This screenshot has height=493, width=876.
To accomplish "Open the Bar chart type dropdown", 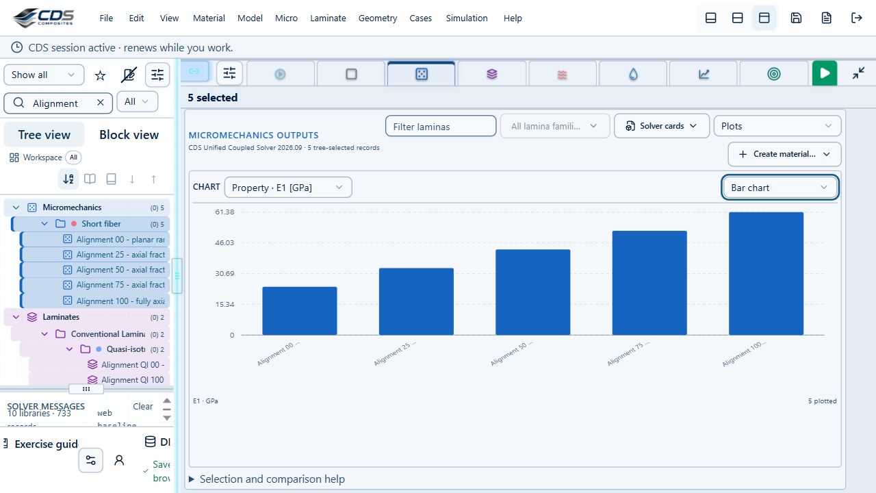I will pos(780,188).
